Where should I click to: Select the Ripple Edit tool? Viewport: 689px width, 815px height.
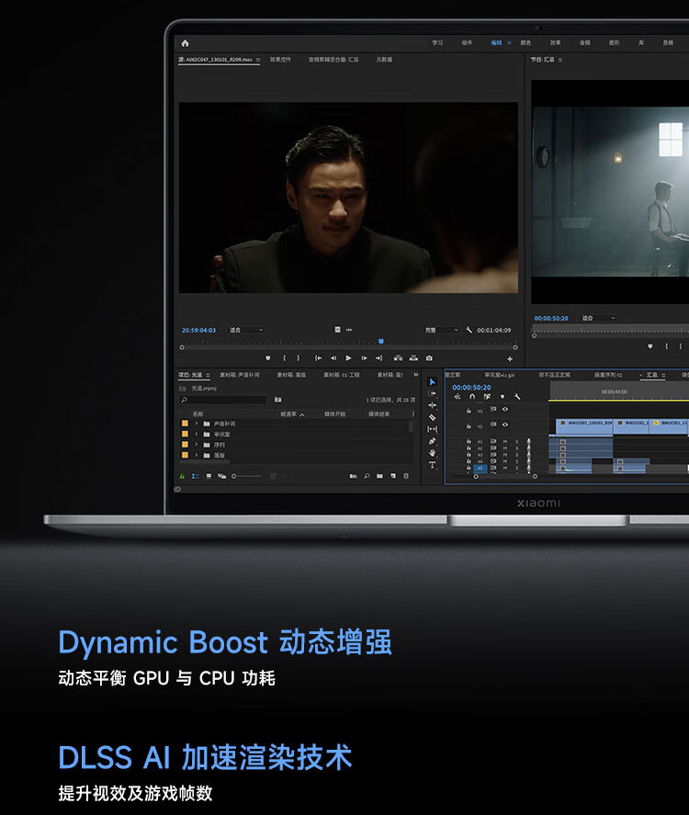433,405
